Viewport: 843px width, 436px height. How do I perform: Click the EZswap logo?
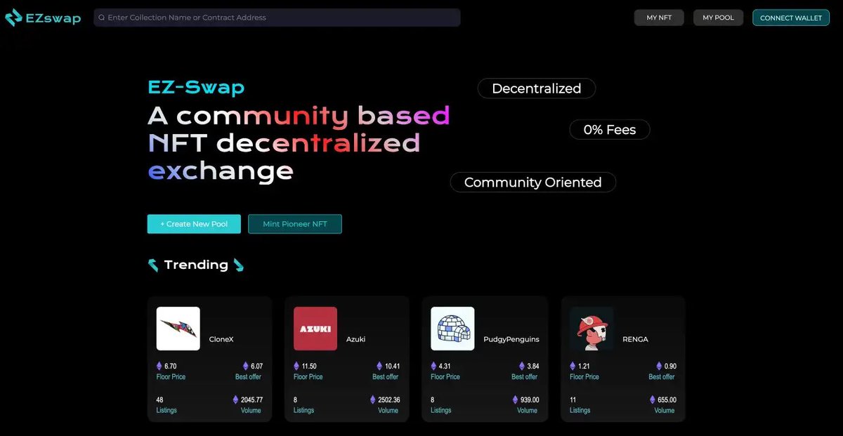coord(43,18)
